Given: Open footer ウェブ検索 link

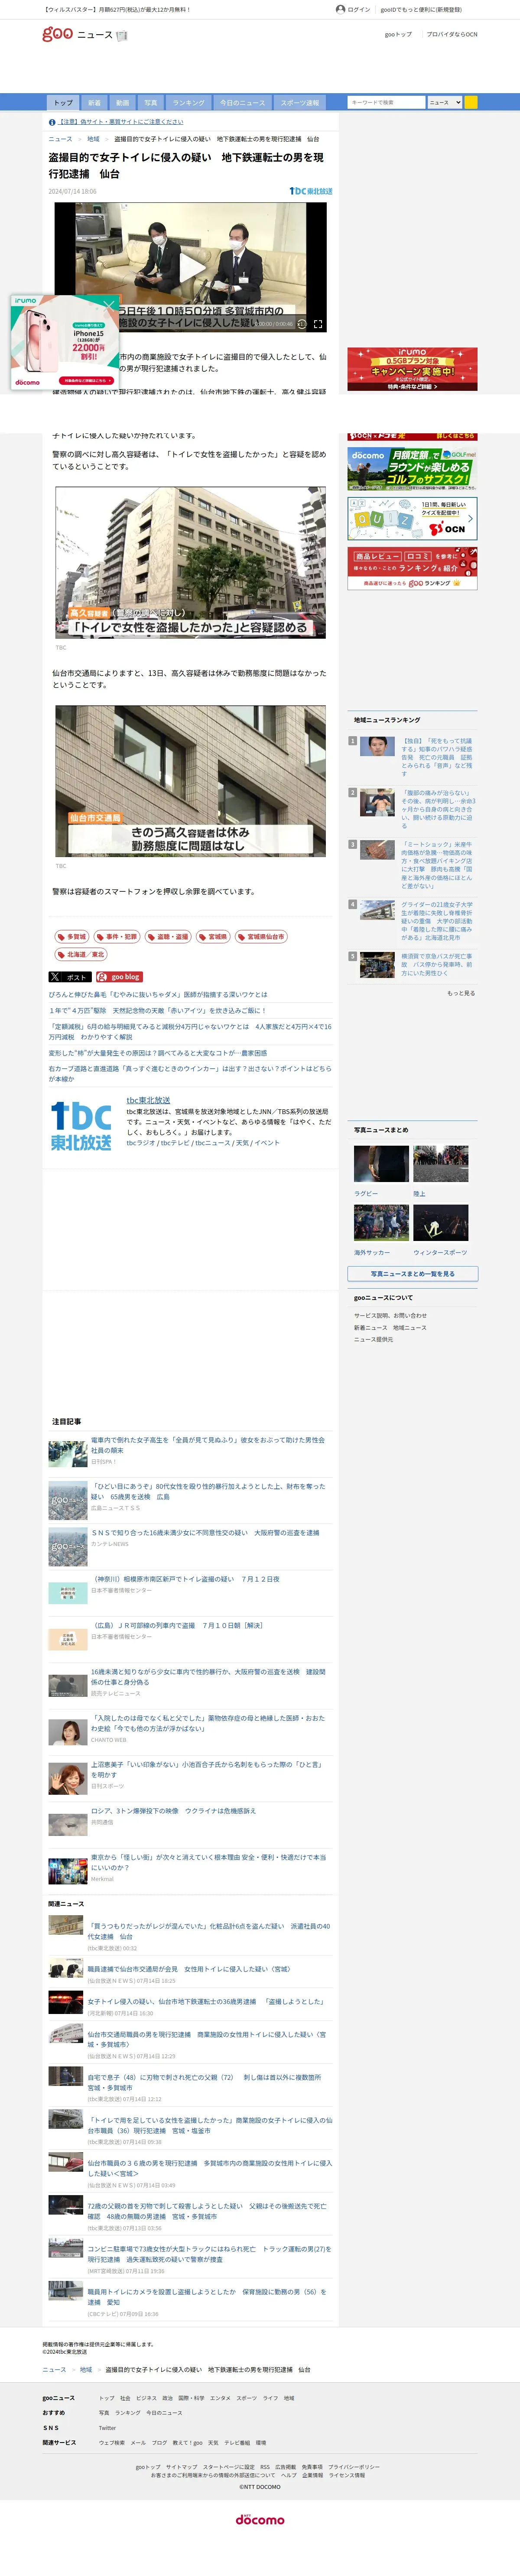Looking at the screenshot, I should click(112, 2442).
